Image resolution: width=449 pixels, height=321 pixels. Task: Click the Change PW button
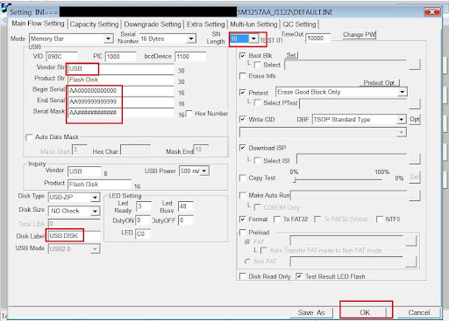[x=359, y=35]
